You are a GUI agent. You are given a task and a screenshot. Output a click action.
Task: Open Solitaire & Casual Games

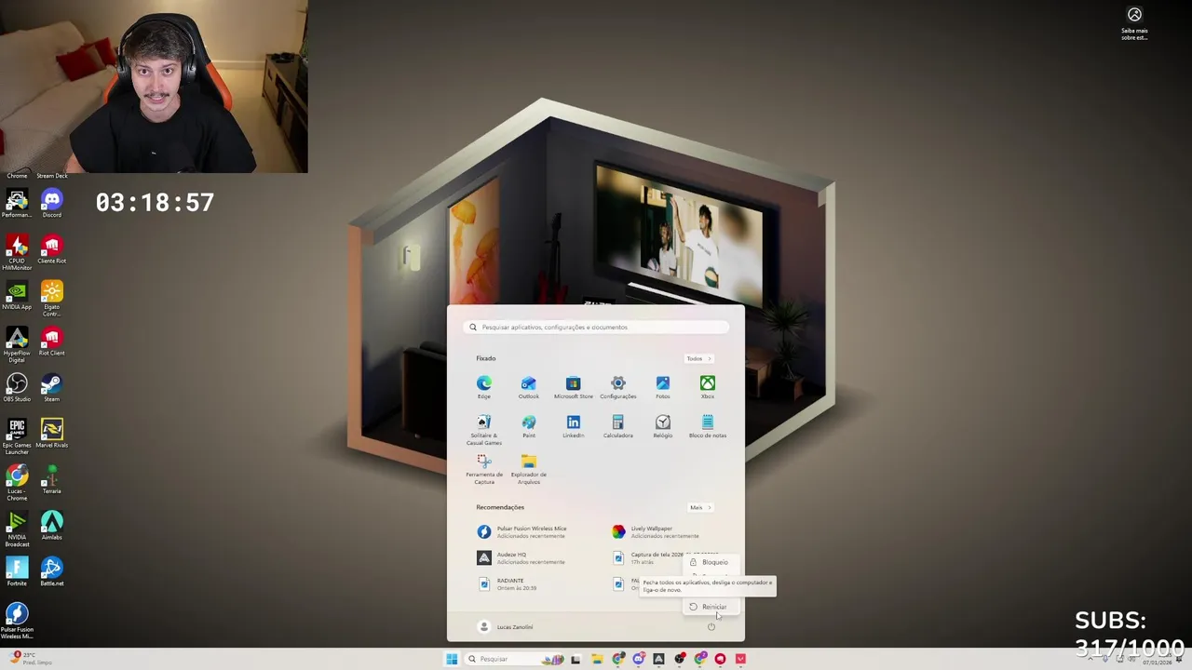(x=484, y=430)
